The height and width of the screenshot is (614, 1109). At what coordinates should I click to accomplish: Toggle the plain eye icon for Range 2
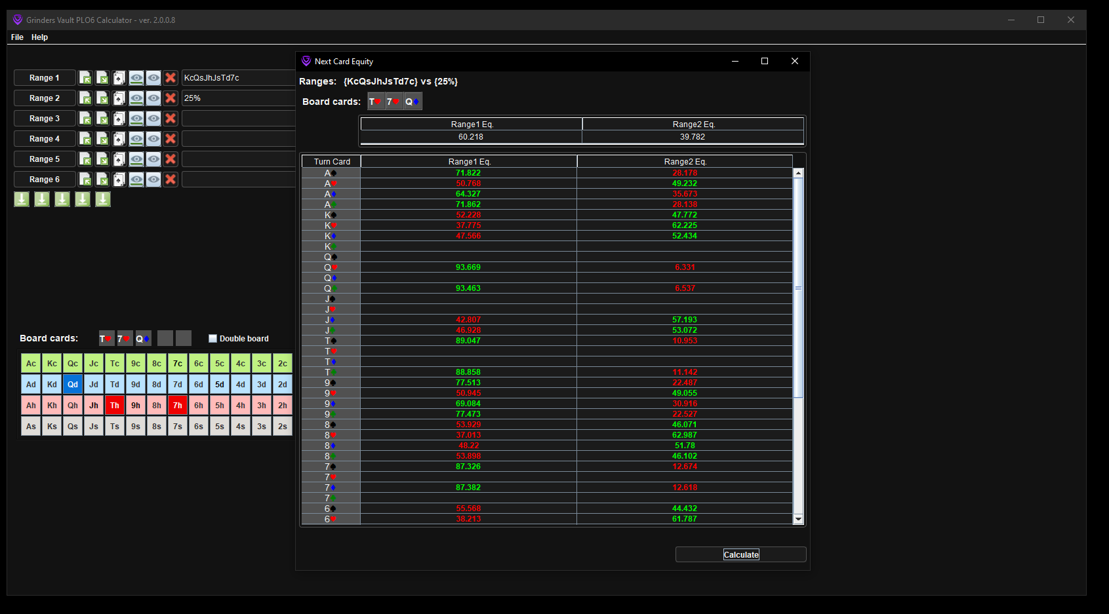tap(153, 98)
